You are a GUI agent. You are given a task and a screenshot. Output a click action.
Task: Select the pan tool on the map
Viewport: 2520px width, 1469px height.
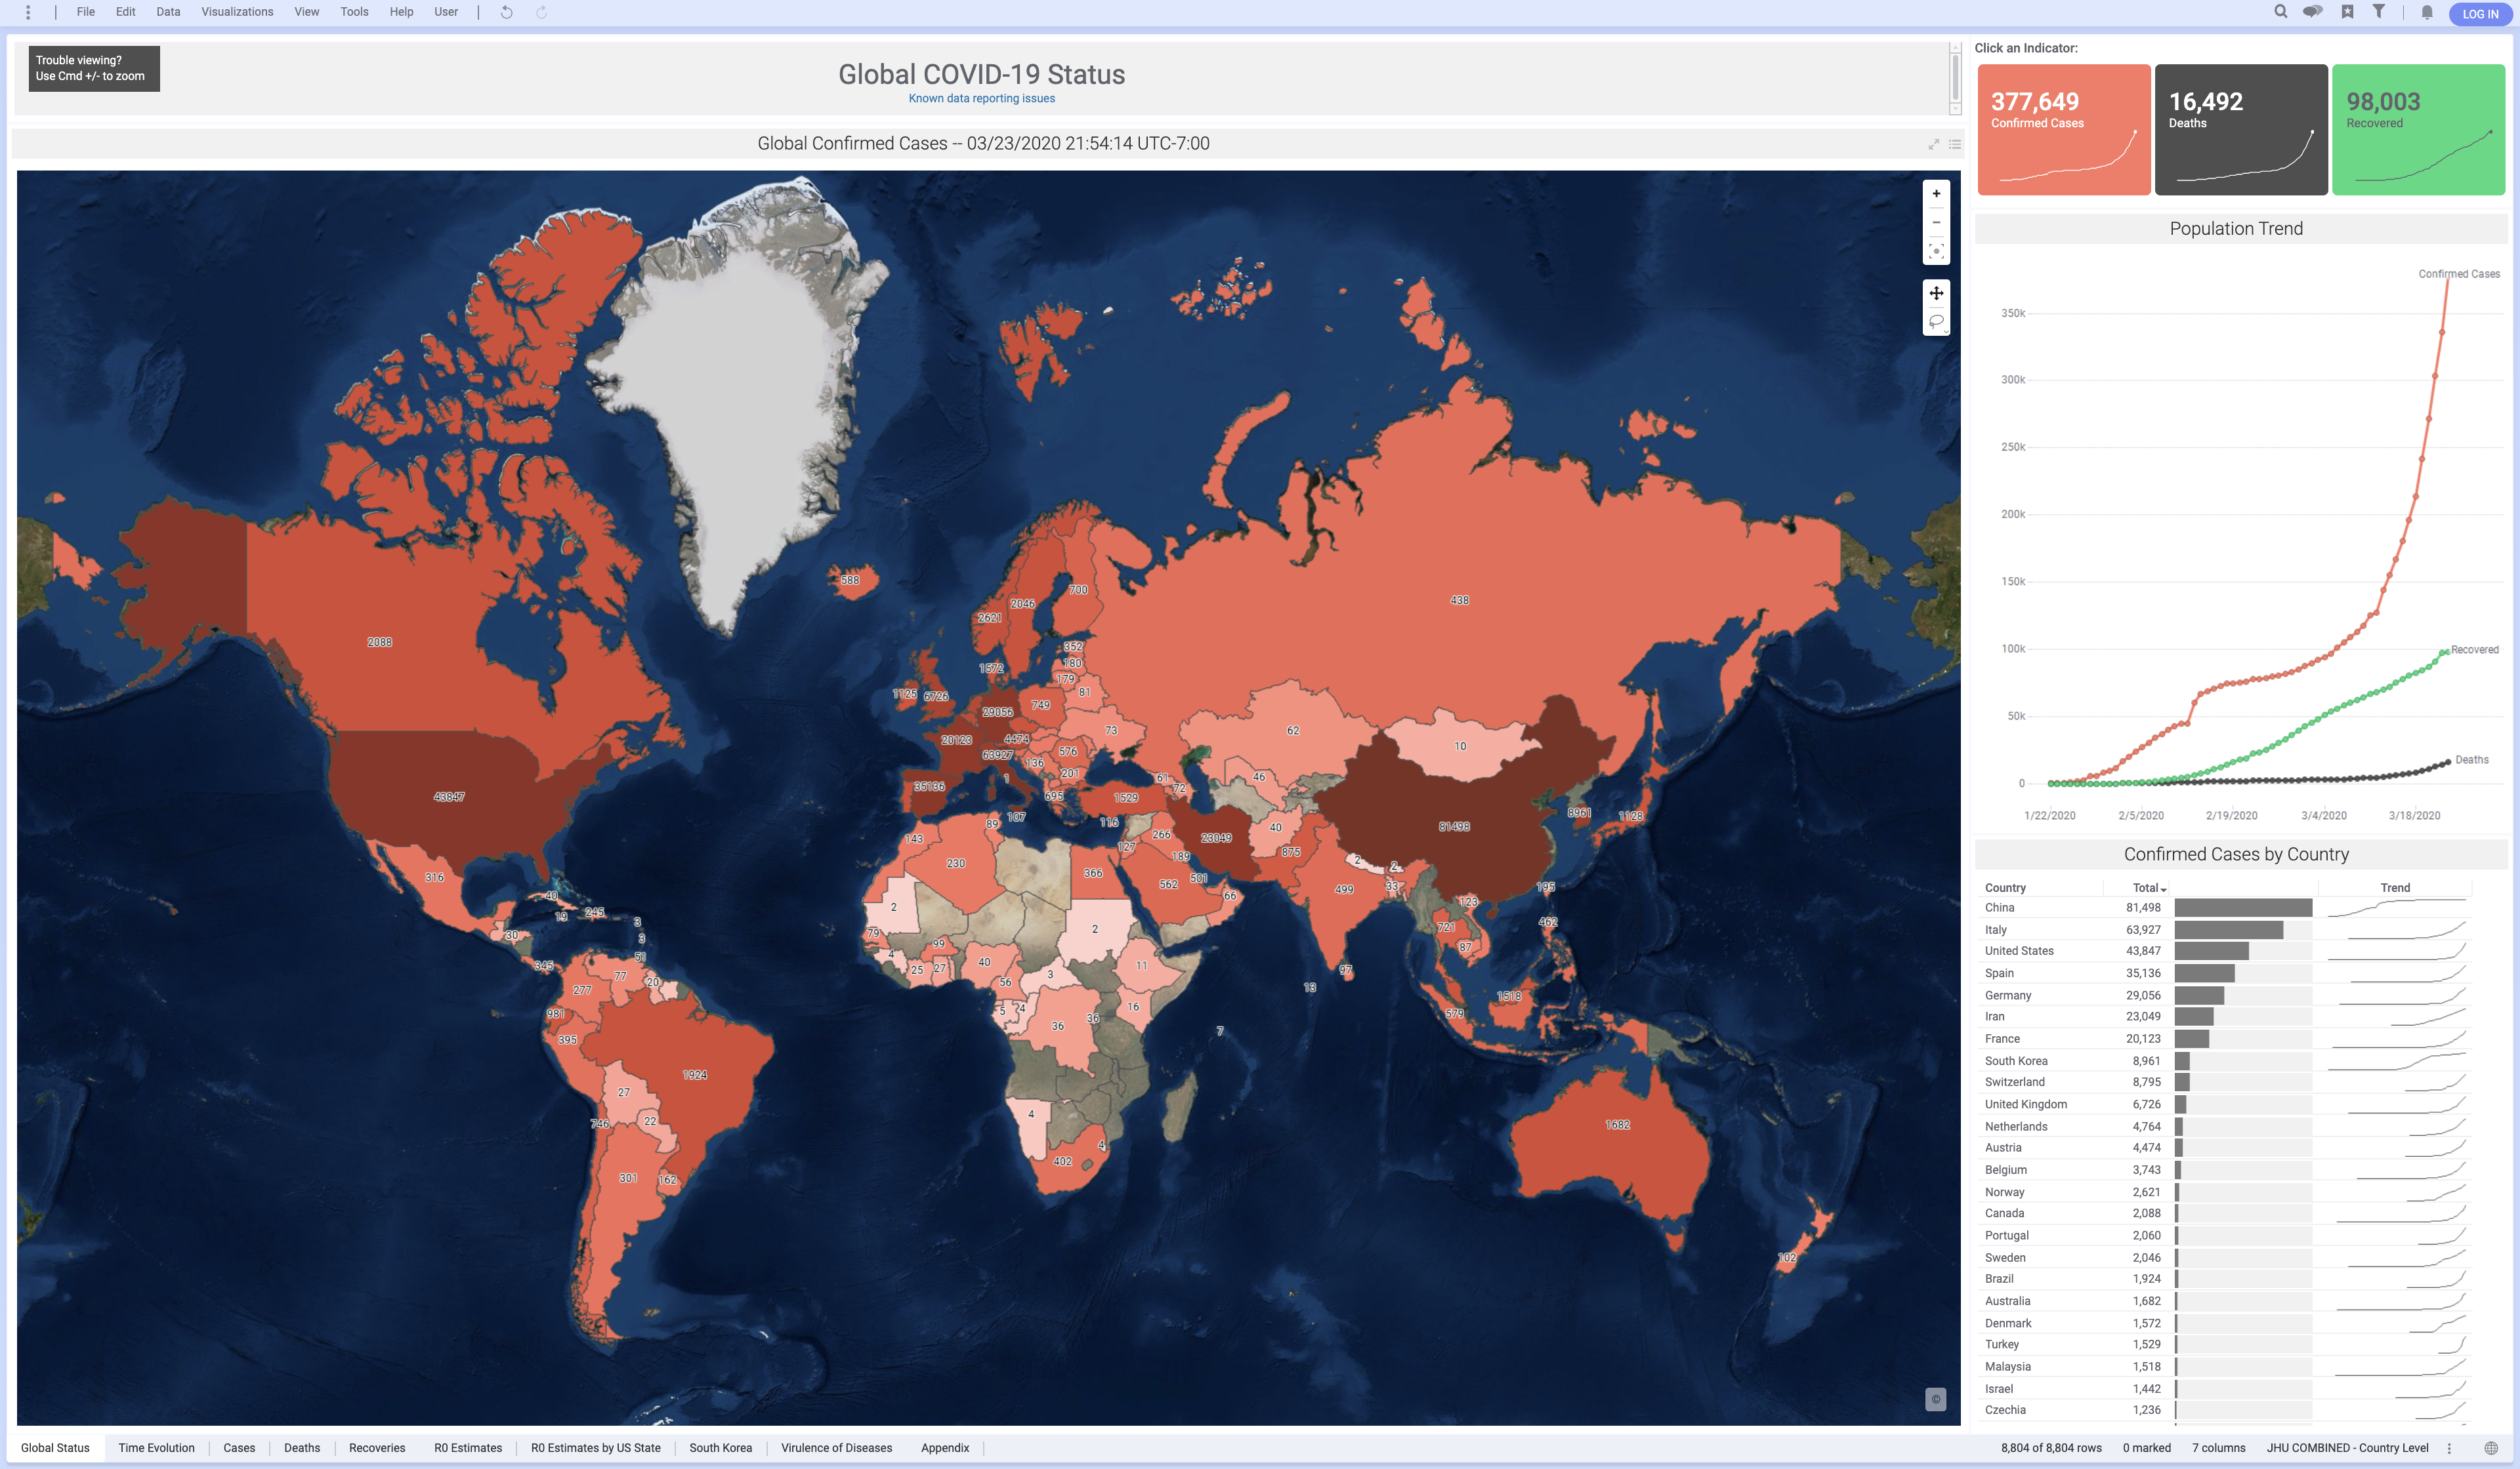point(1936,292)
